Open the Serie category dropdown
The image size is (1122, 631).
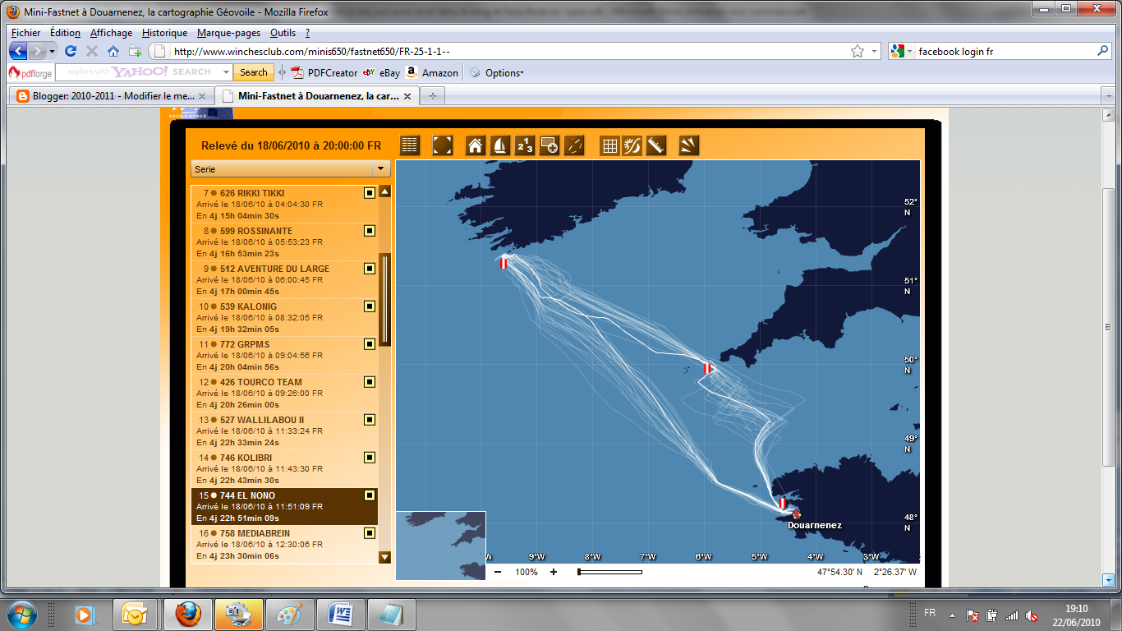(290, 168)
